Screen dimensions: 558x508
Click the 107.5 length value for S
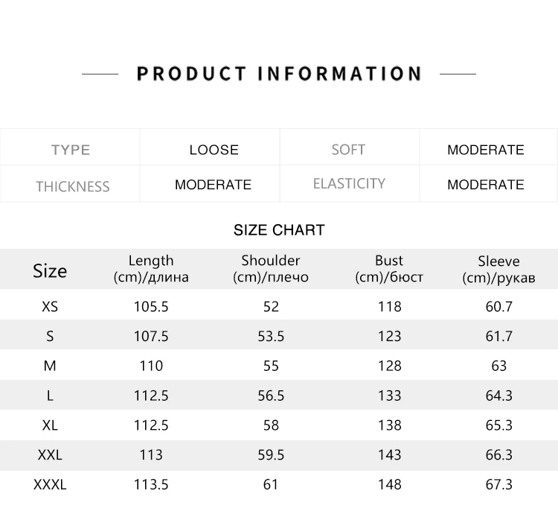[151, 336]
